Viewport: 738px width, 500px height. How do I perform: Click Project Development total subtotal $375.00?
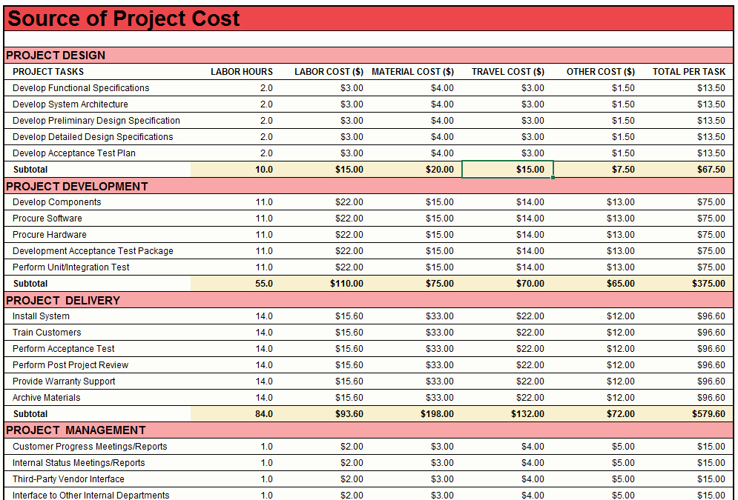708,284
